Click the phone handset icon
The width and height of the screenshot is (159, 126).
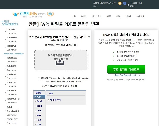point(129,5)
